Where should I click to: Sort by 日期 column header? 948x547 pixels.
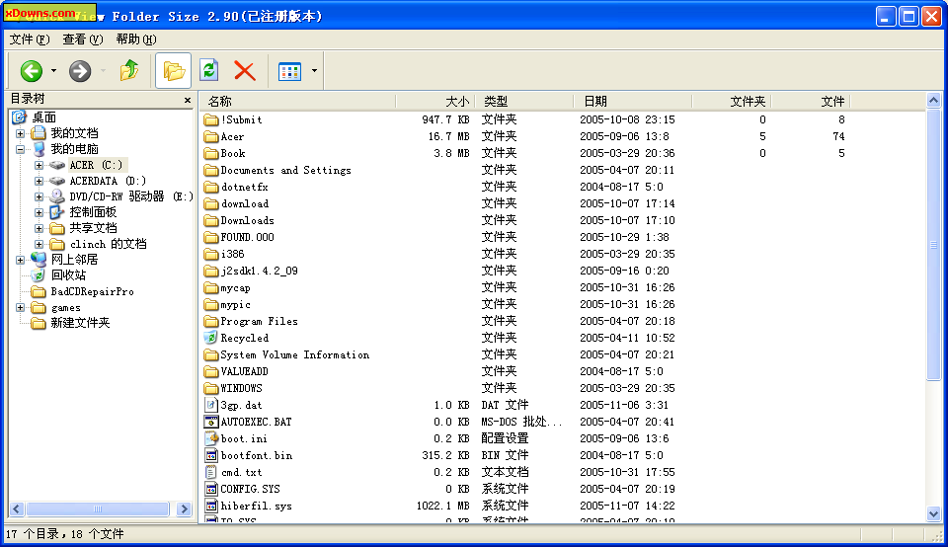632,102
